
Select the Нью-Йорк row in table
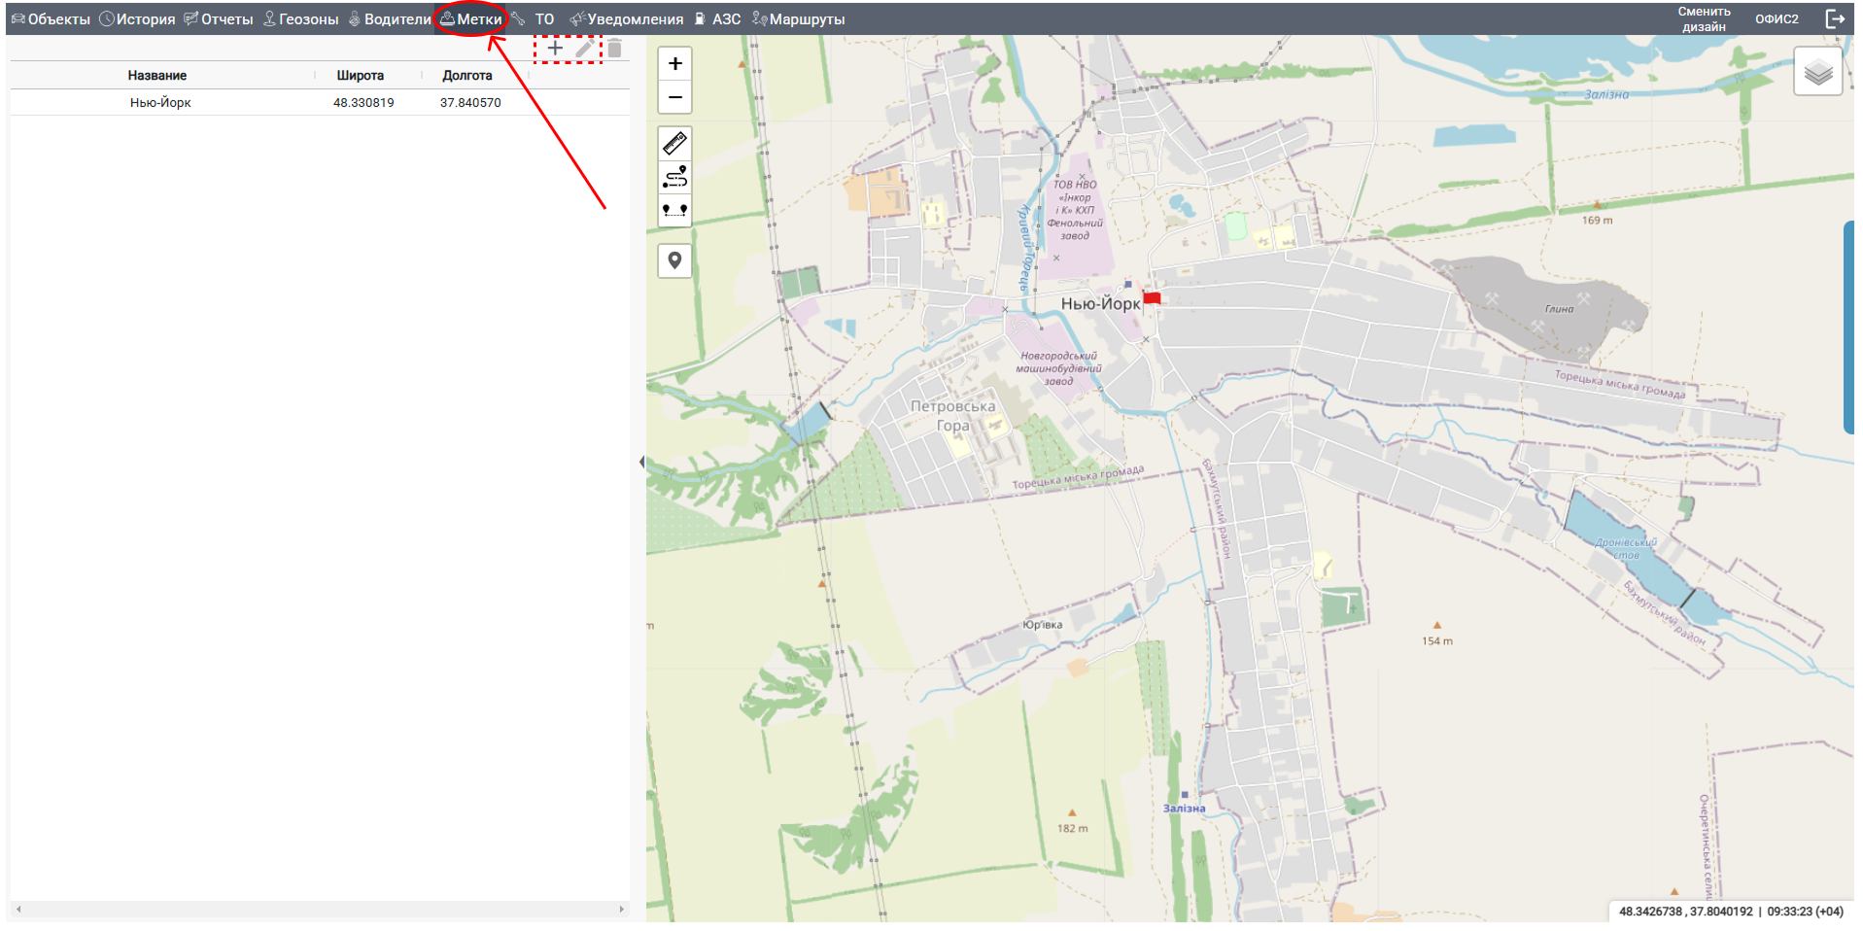(161, 103)
